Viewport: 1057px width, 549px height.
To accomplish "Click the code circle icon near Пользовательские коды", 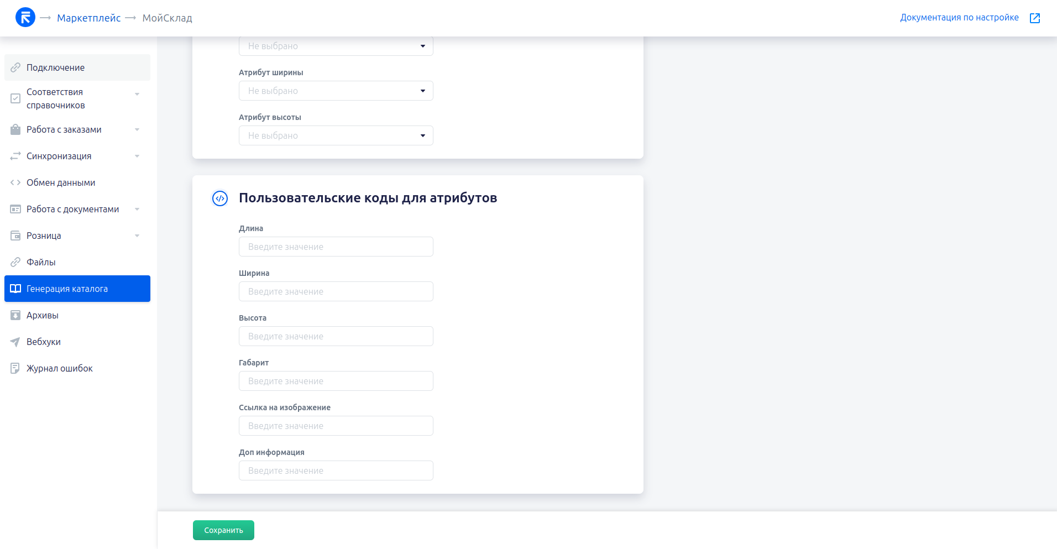I will [x=220, y=198].
